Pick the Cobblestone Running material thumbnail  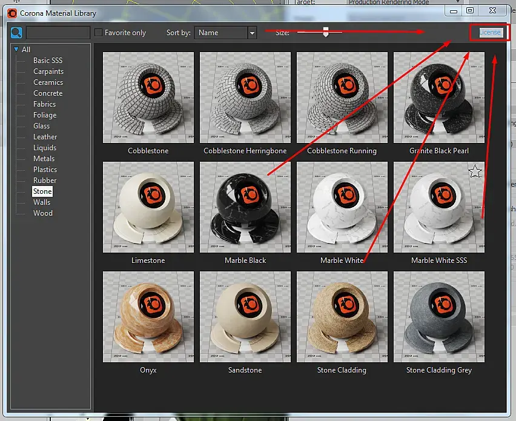point(342,98)
